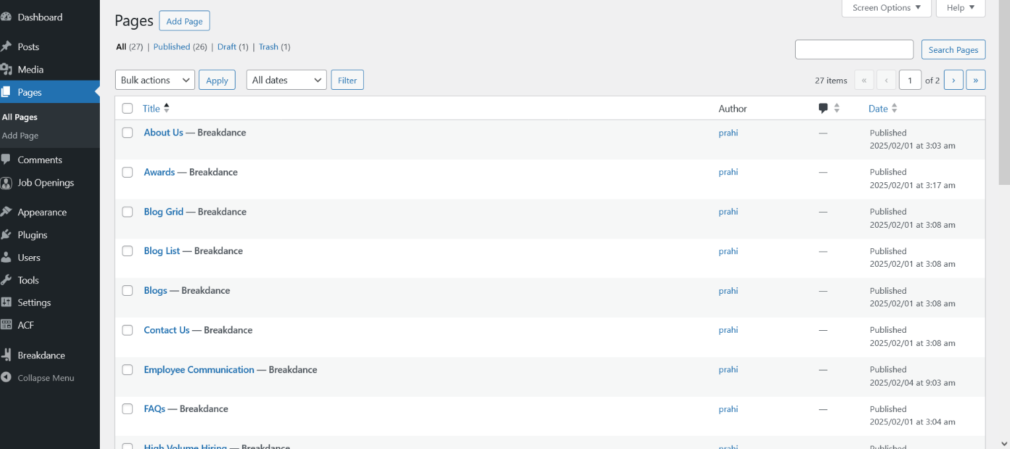Screen dimensions: 1010x449
Task: Check the FAQs row checkbox
Action: click(x=128, y=409)
